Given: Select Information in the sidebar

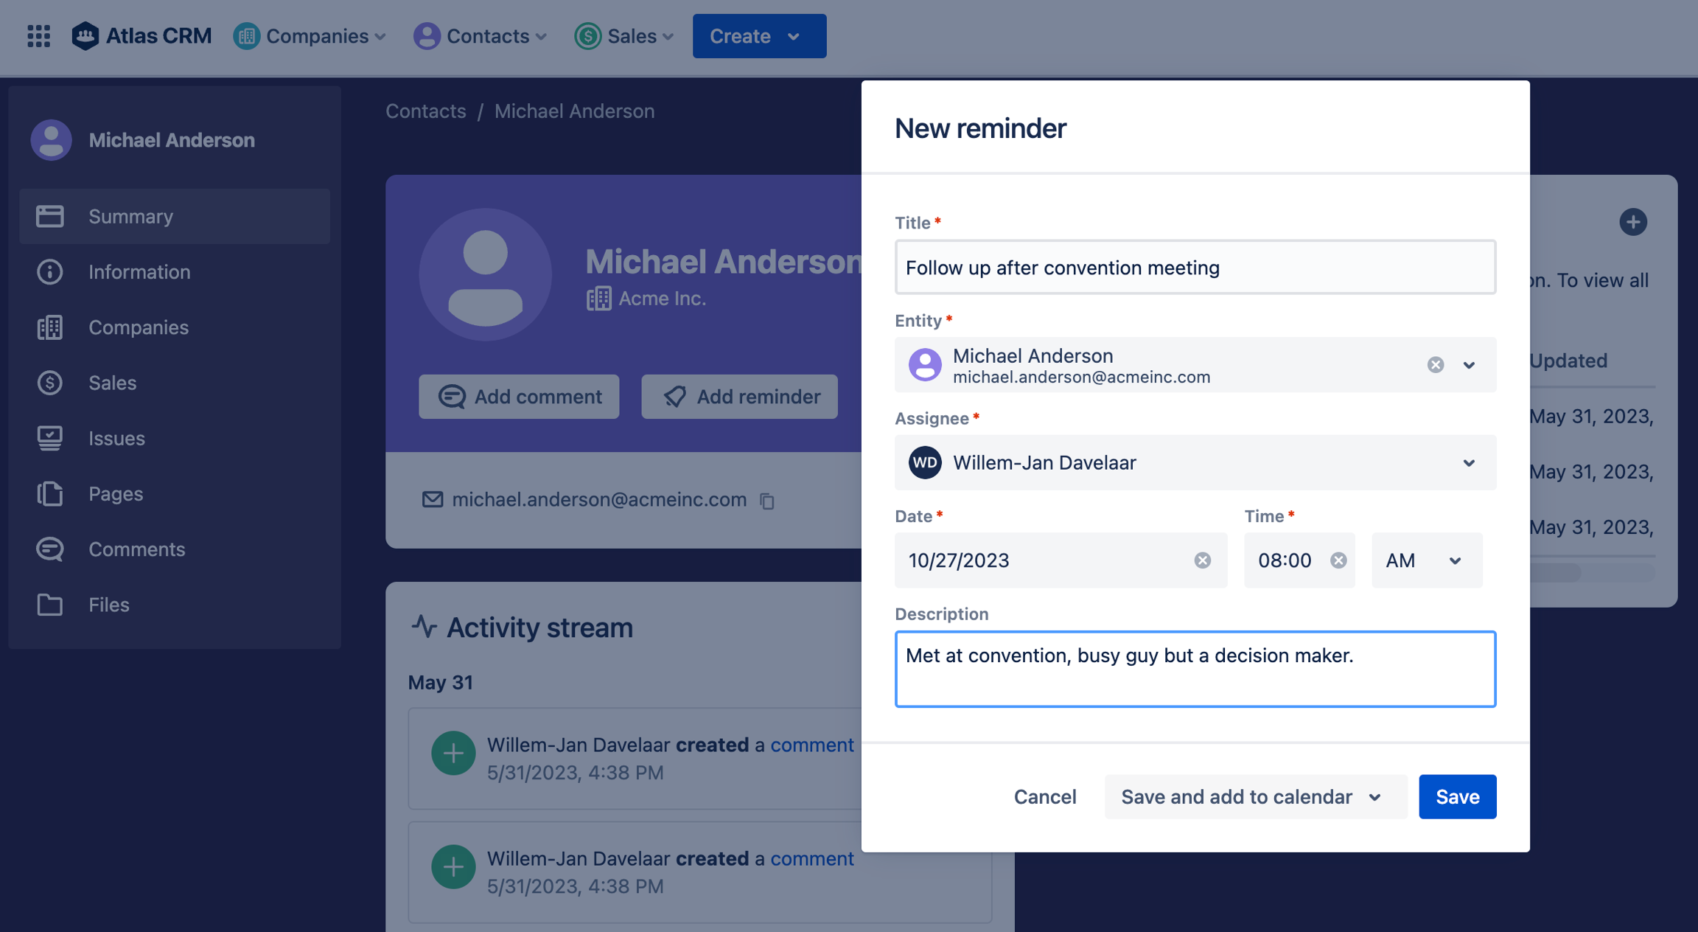Looking at the screenshot, I should pos(139,272).
